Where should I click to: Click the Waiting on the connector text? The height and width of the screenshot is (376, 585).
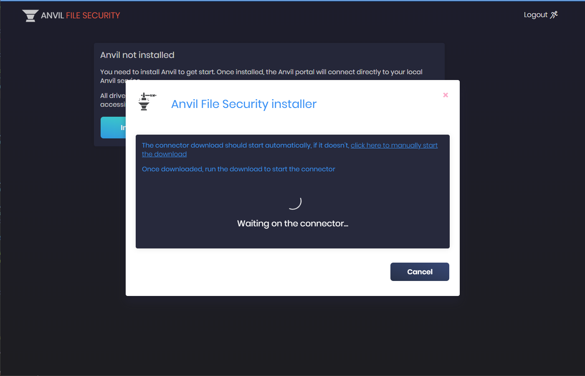pyautogui.click(x=293, y=223)
